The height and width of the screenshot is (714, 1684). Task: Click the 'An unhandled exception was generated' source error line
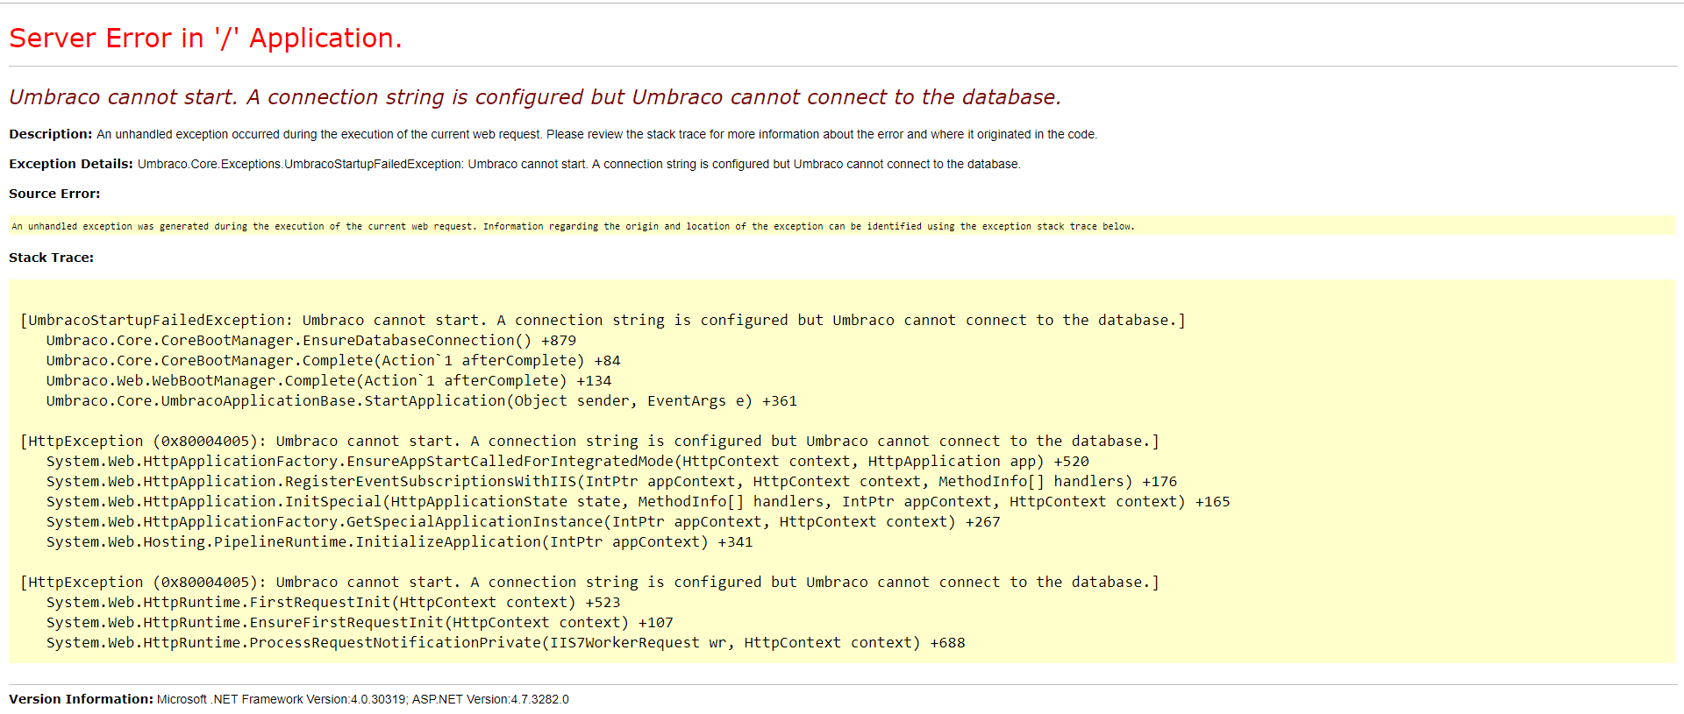[573, 226]
